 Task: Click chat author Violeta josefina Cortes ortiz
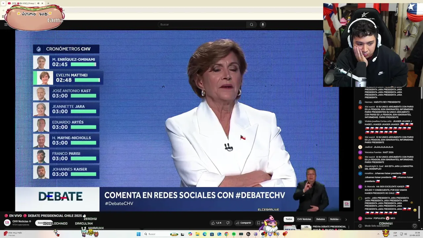378,121
